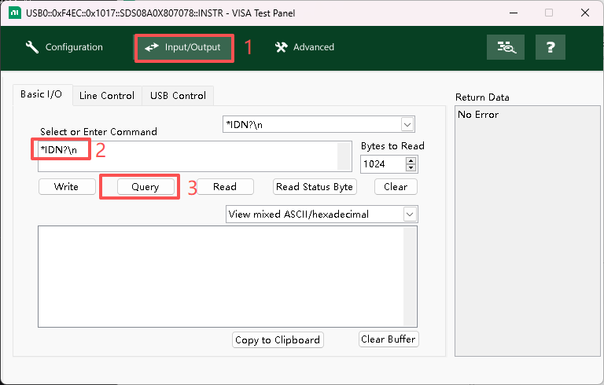Click the Clear button
The height and width of the screenshot is (385, 604).
click(x=396, y=187)
